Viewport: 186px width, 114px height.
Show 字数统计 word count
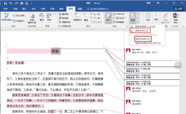point(19,21)
